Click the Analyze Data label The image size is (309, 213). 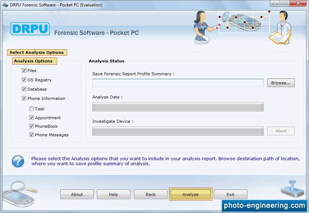(107, 97)
